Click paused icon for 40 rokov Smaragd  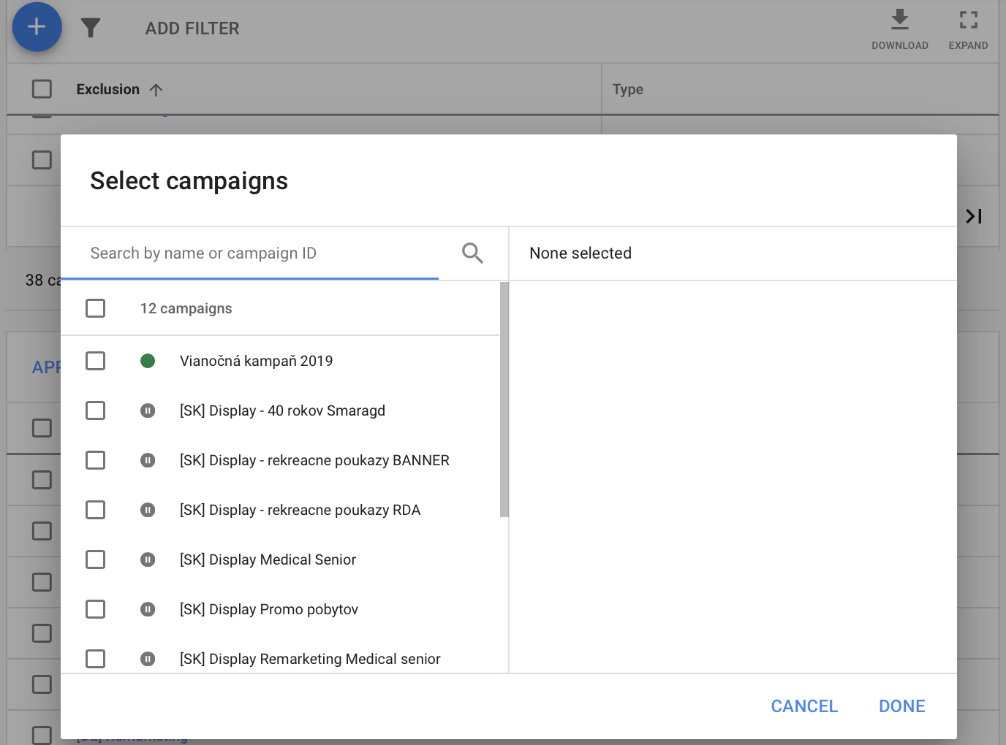[148, 410]
